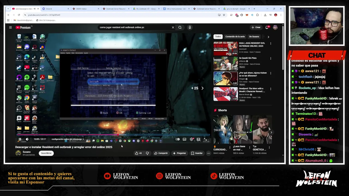Advance video preview with +25 arrow
349x196 pixels.
point(202,88)
